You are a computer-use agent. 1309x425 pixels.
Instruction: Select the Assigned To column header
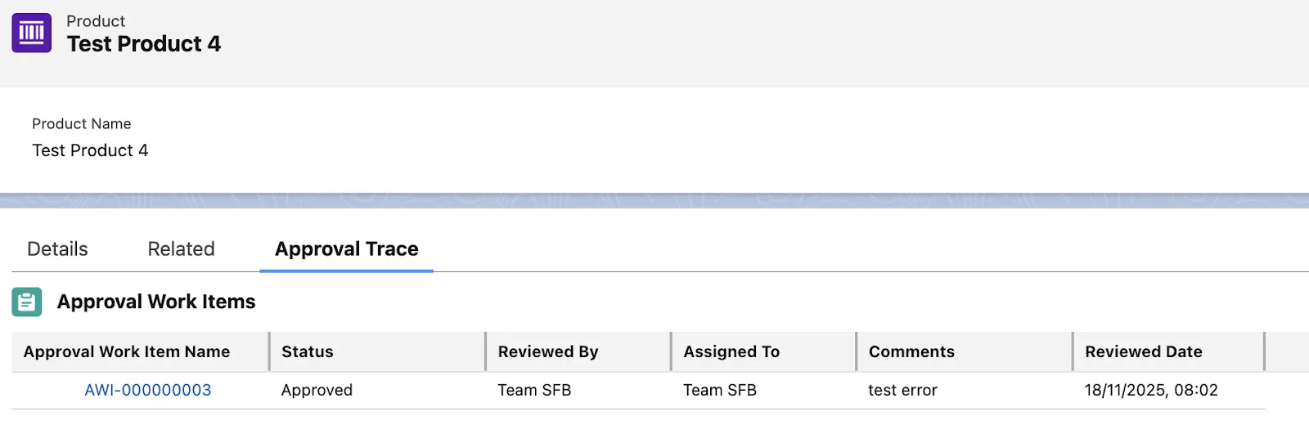[731, 352]
